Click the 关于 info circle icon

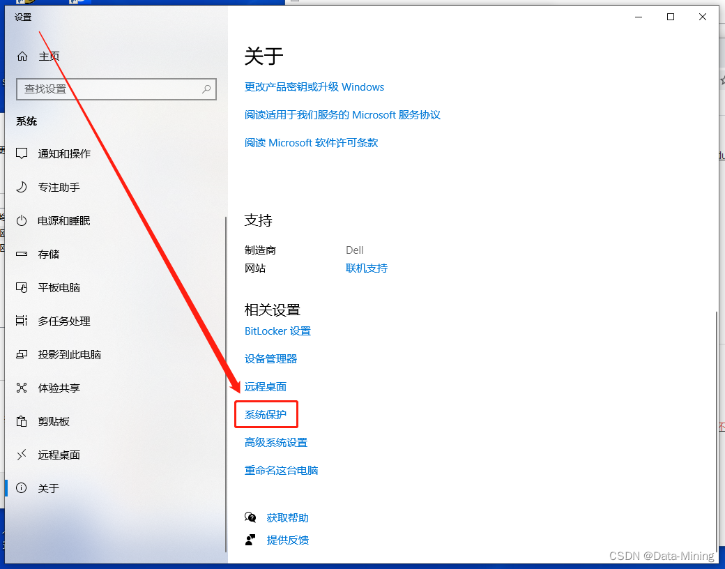[x=22, y=488]
